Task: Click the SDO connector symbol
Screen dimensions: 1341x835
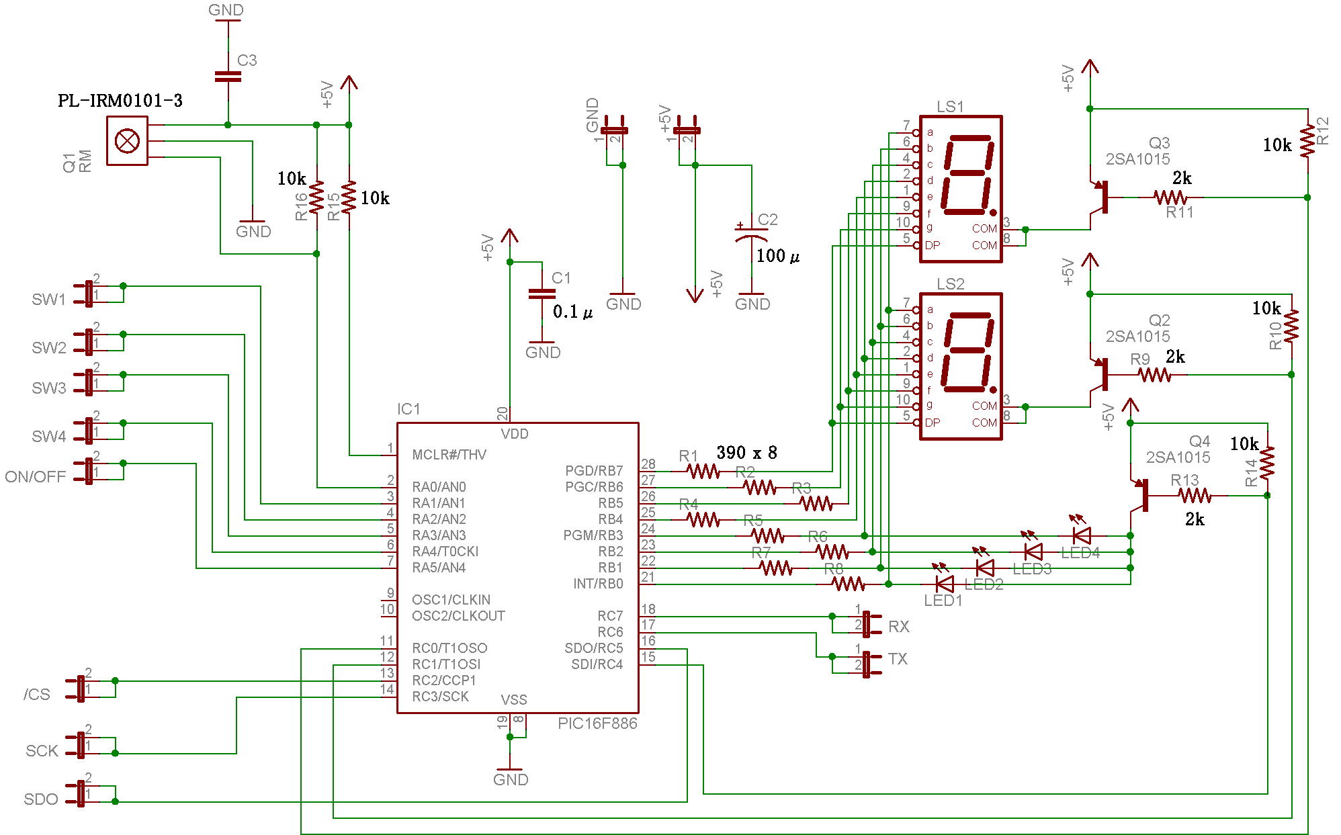Action: (81, 793)
